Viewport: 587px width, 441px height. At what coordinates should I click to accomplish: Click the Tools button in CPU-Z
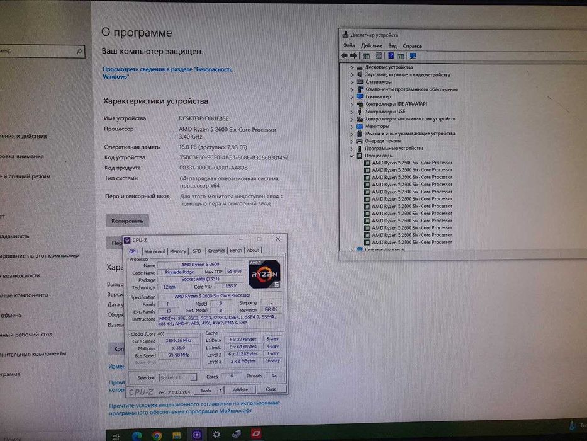pyautogui.click(x=206, y=391)
